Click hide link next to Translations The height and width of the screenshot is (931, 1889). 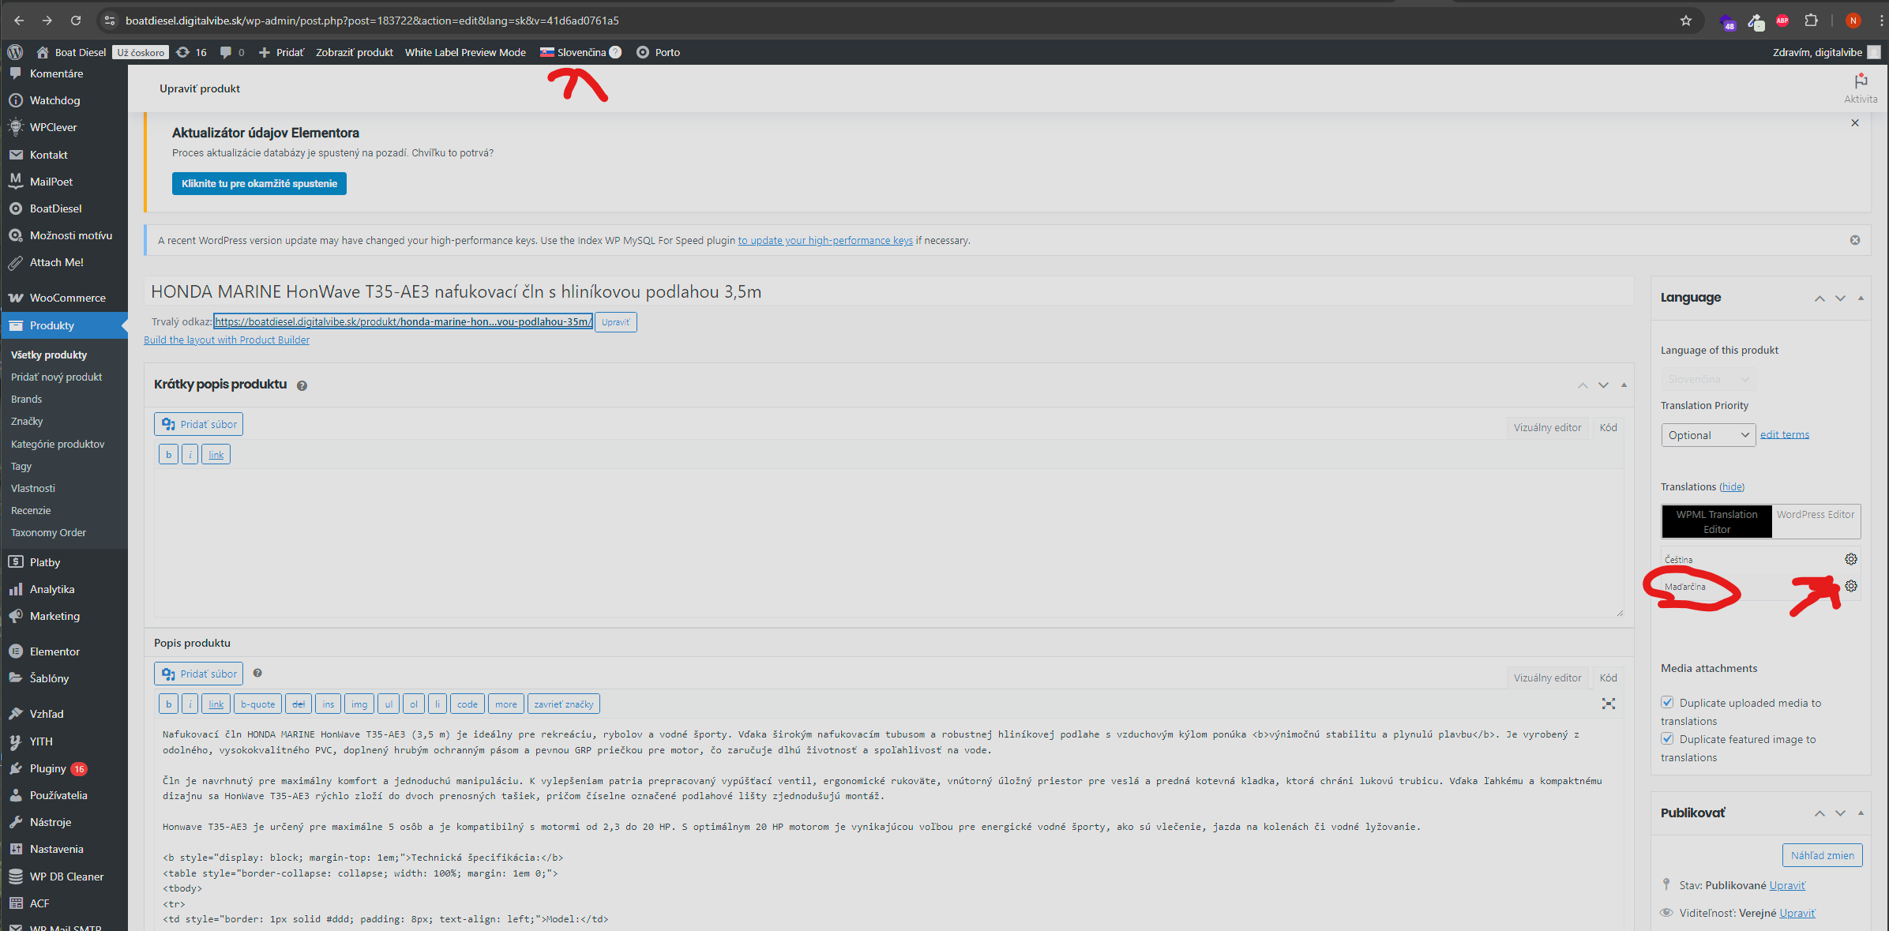(x=1732, y=487)
